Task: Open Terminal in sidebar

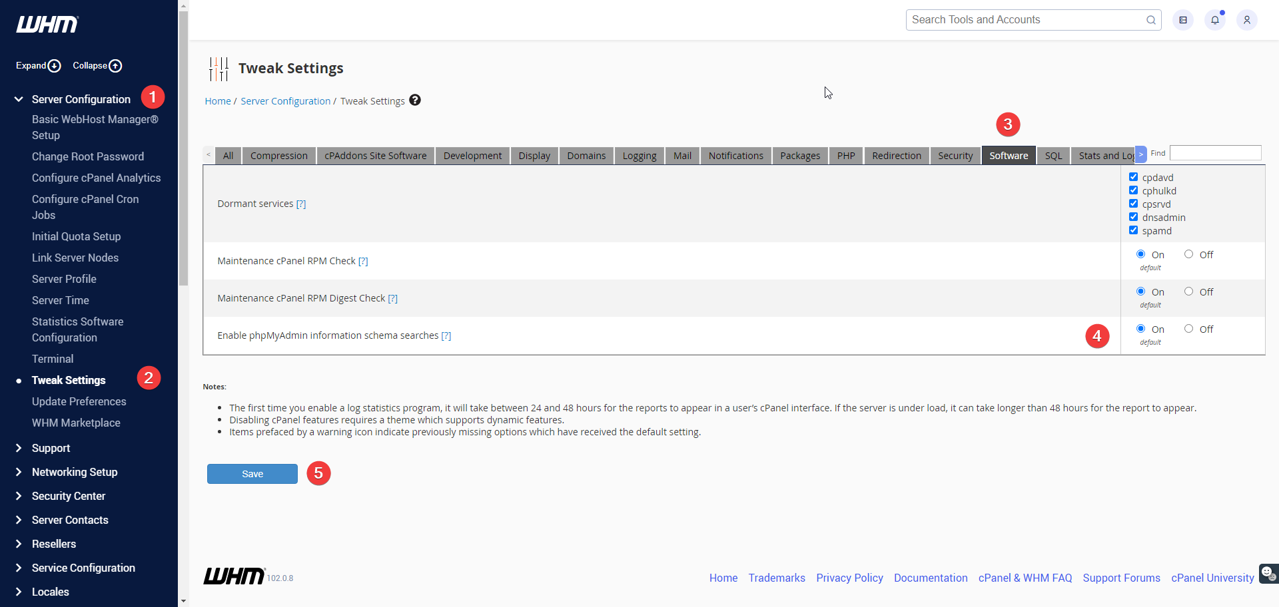Action: [x=53, y=359]
